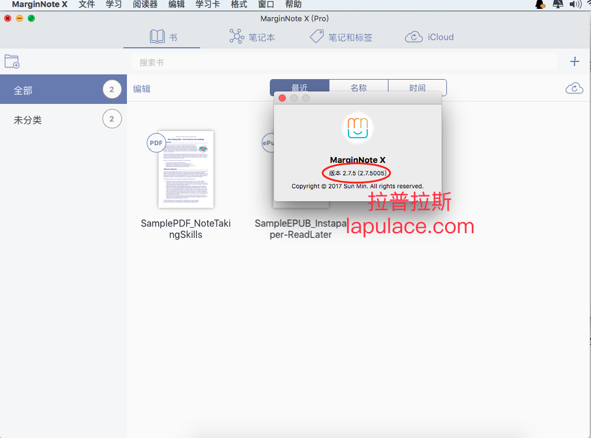
Task: Open the 文件 file menu
Action: click(x=87, y=5)
